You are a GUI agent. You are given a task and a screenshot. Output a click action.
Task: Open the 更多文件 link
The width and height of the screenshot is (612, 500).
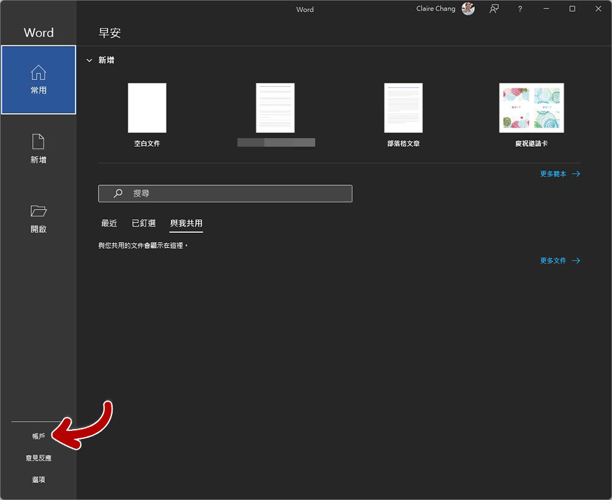(553, 260)
